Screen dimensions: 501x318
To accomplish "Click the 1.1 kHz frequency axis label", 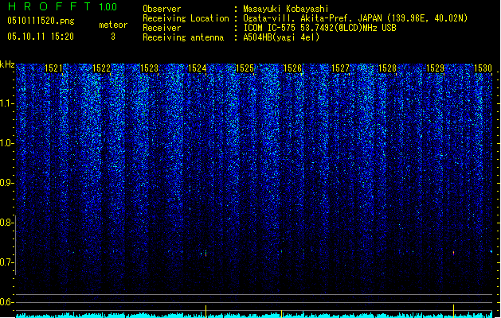I will coord(7,103).
